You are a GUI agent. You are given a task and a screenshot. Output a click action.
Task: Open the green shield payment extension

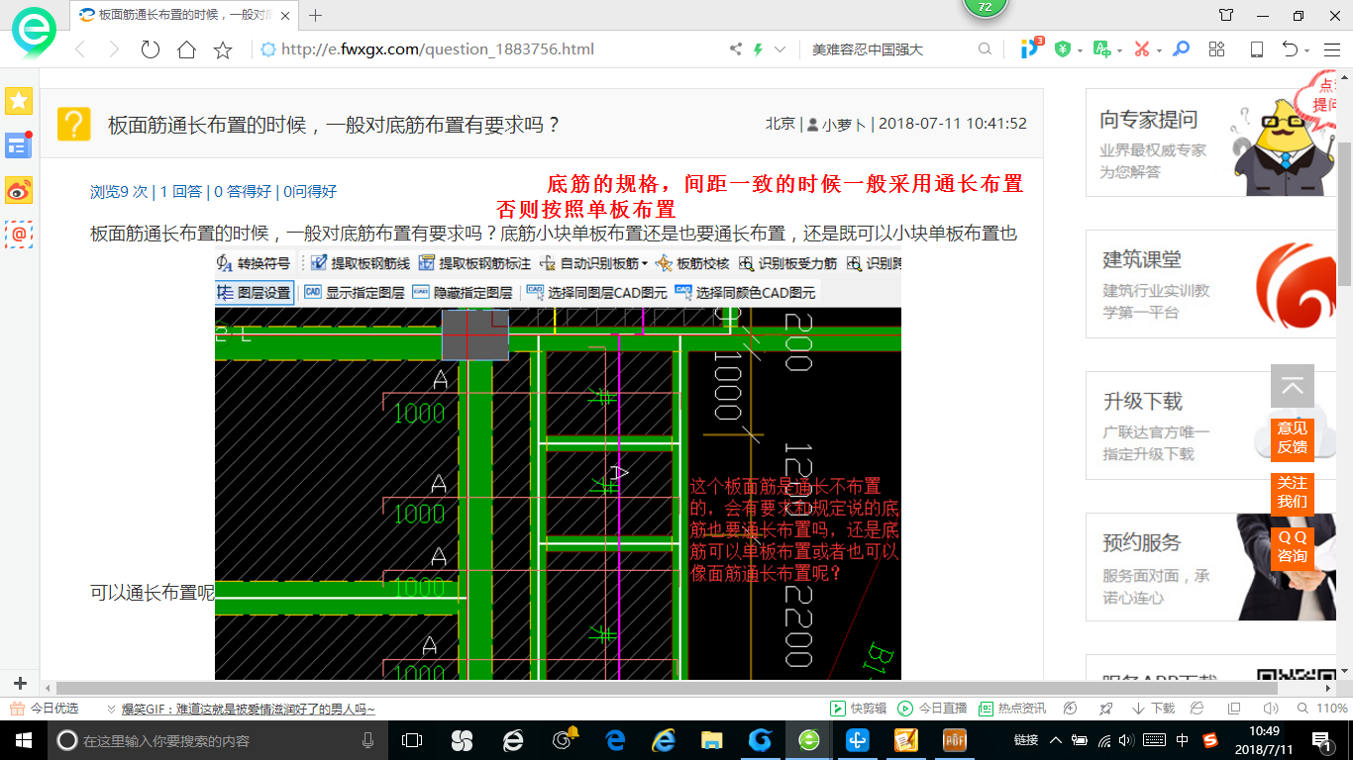1063,49
